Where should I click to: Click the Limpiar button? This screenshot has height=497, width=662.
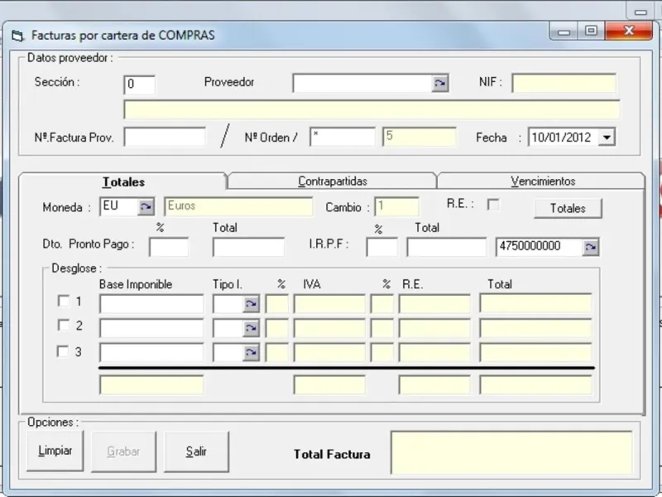click(55, 451)
